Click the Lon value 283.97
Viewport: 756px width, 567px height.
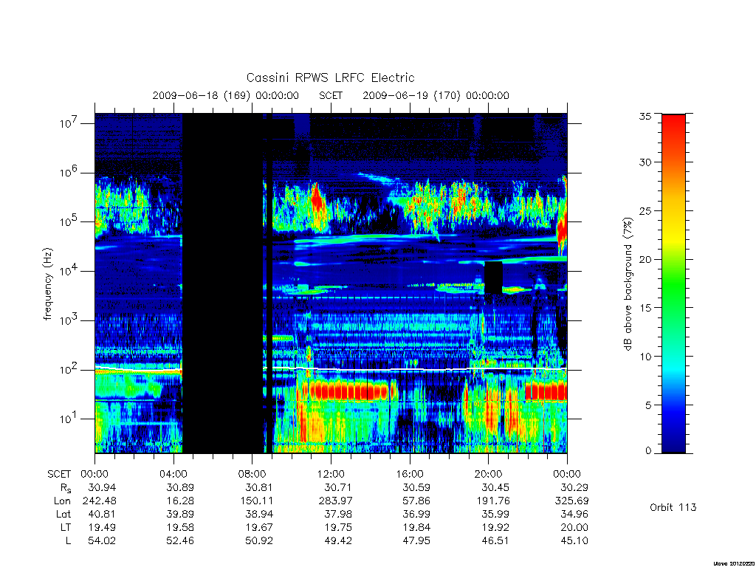point(336,501)
